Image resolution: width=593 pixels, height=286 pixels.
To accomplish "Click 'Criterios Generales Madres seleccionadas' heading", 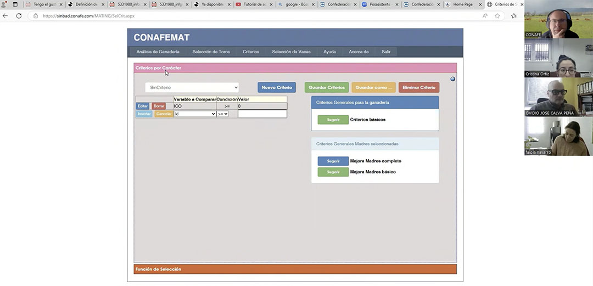I will [x=357, y=144].
